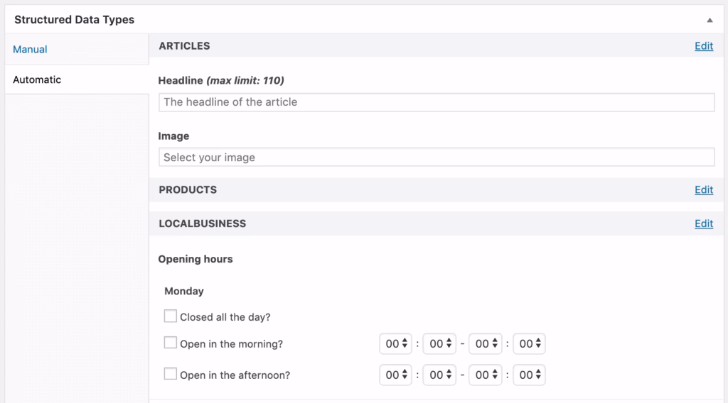Focus the article Headline input field
This screenshot has width=728, height=403.
tap(436, 102)
